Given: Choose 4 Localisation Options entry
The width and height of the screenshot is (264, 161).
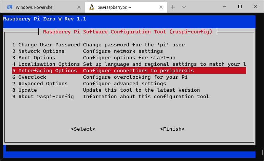Looking at the screenshot, I should (x=129, y=64).
